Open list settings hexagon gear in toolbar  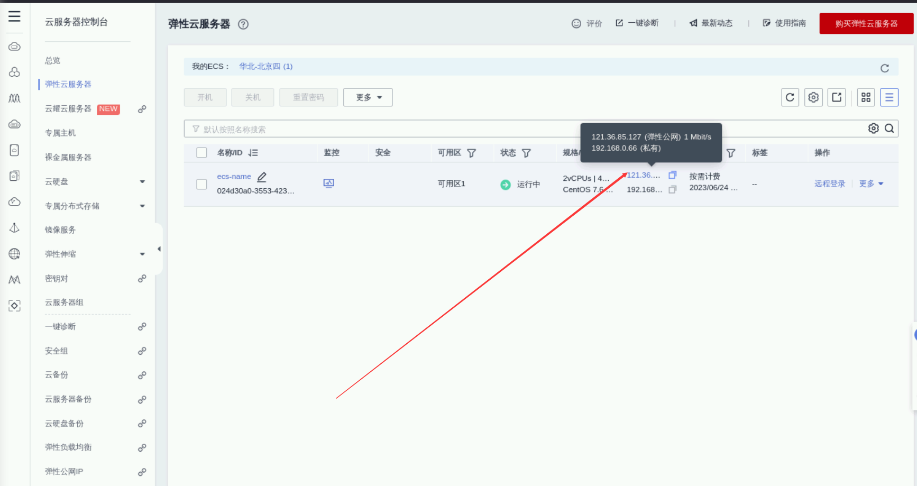813,97
